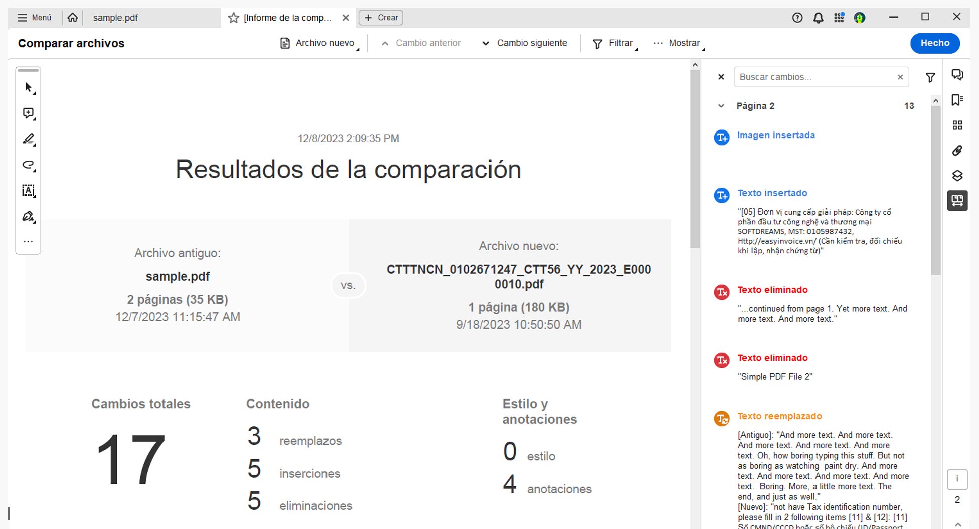Open the Comments panel
This screenshot has height=529, width=979.
[x=957, y=74]
